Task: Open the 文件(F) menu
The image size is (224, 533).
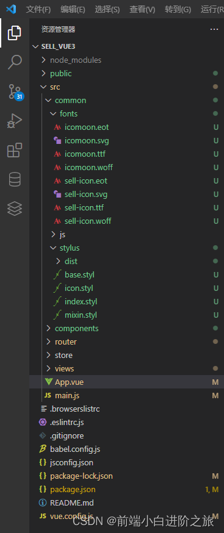Action: [38, 9]
